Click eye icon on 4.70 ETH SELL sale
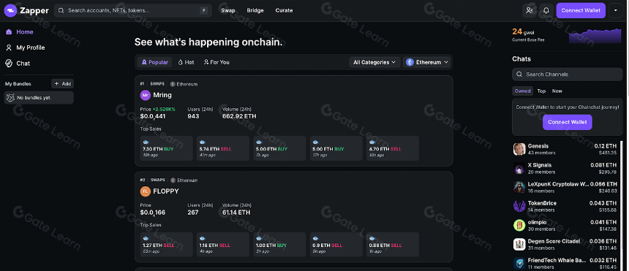Screen dimensions: 629x271 372,142
